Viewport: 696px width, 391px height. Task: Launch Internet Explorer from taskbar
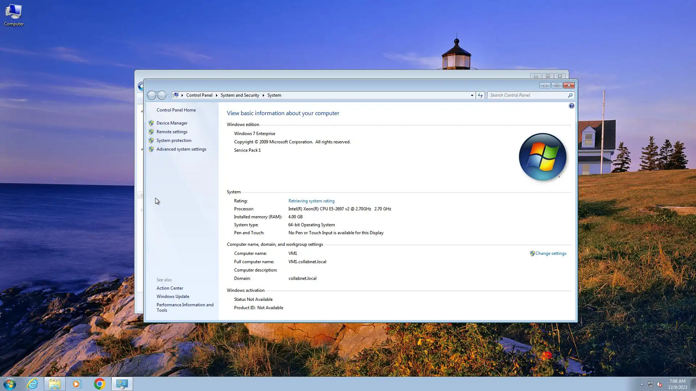(33, 384)
